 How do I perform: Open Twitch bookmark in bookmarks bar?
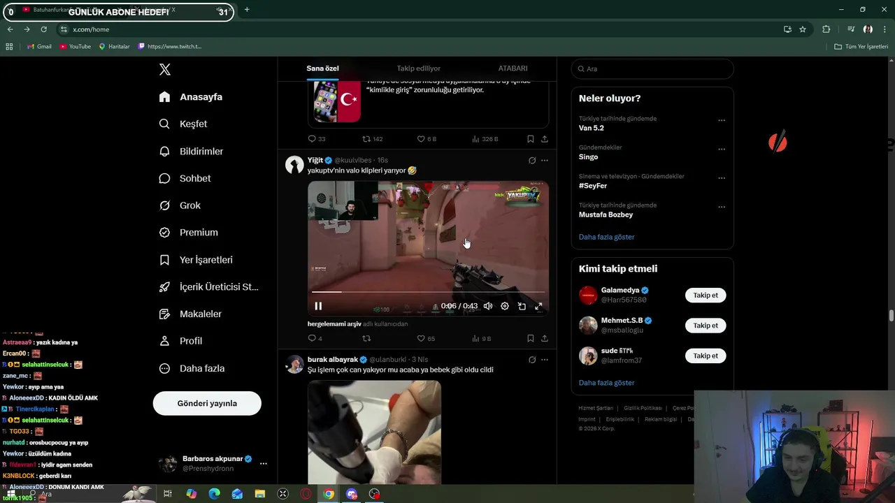tap(170, 46)
